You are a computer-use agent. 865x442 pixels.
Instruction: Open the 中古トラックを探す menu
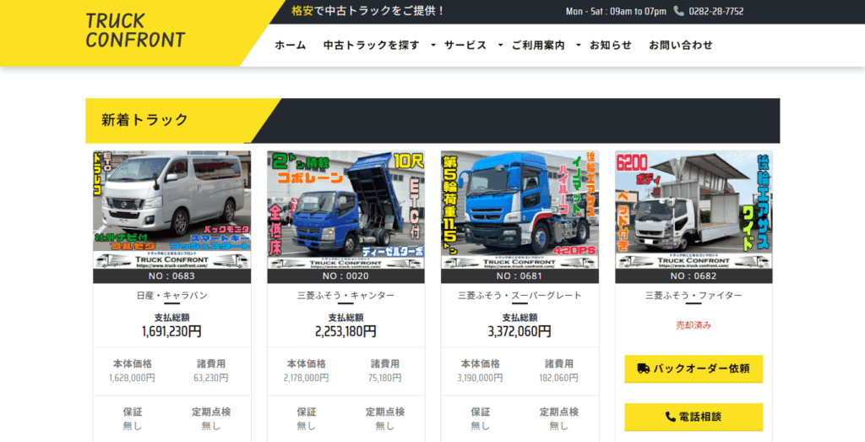pos(372,46)
